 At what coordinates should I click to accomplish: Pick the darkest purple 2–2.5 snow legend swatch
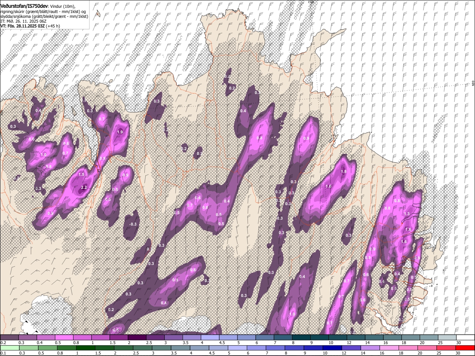137,337
